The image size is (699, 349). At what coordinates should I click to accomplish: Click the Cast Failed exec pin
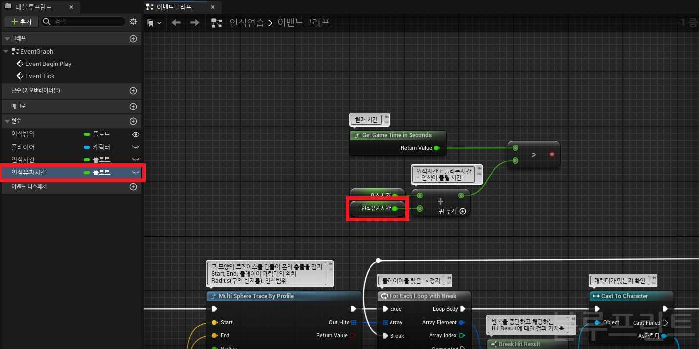click(x=665, y=323)
